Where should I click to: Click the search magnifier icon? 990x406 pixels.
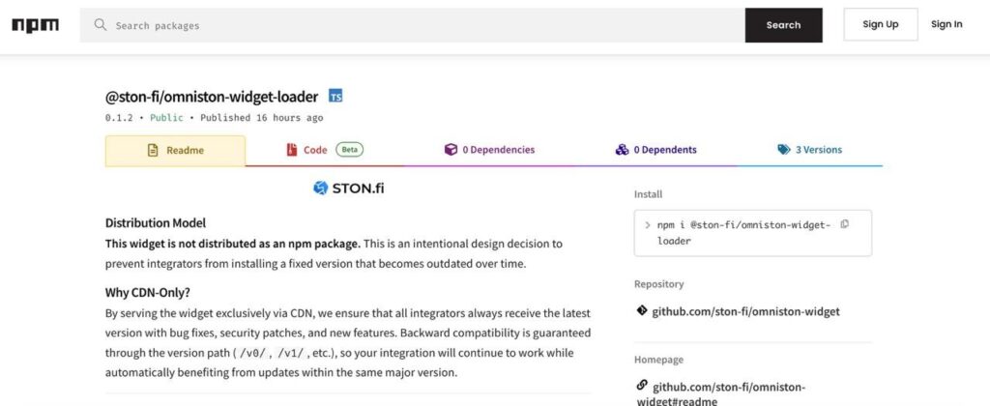100,25
